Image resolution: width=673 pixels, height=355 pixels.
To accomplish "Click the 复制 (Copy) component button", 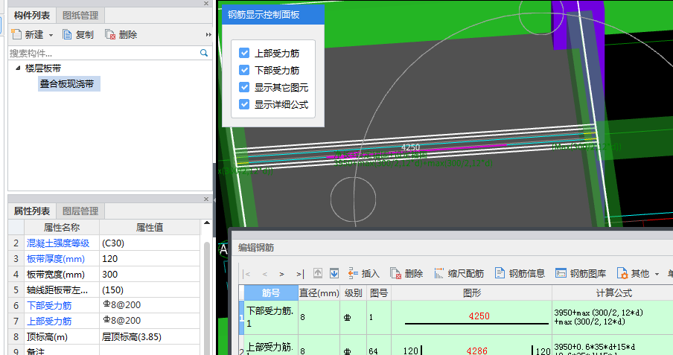I will (78, 35).
